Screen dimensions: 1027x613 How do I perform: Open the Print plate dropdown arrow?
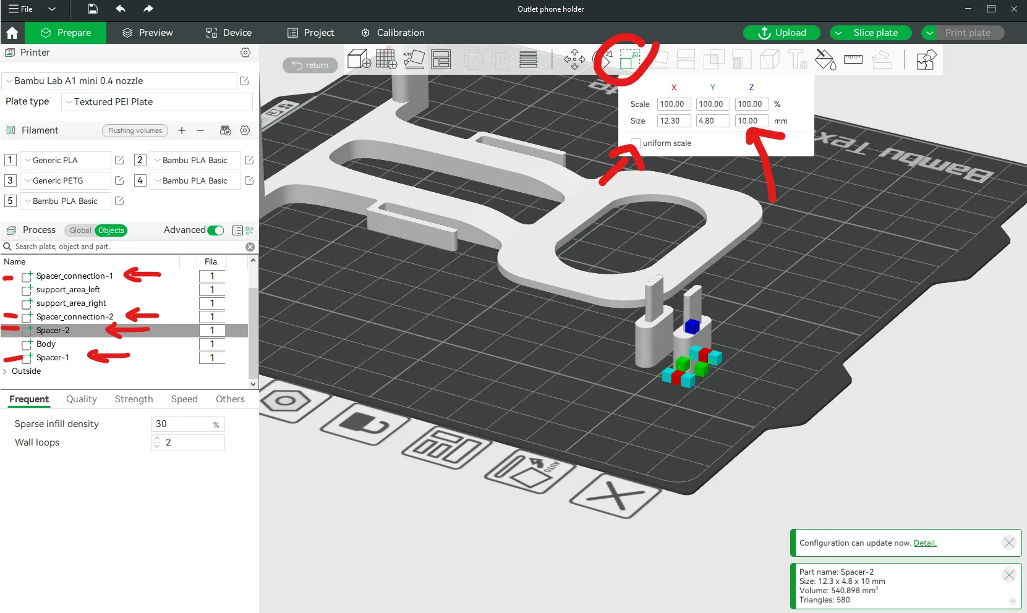[x=930, y=33]
